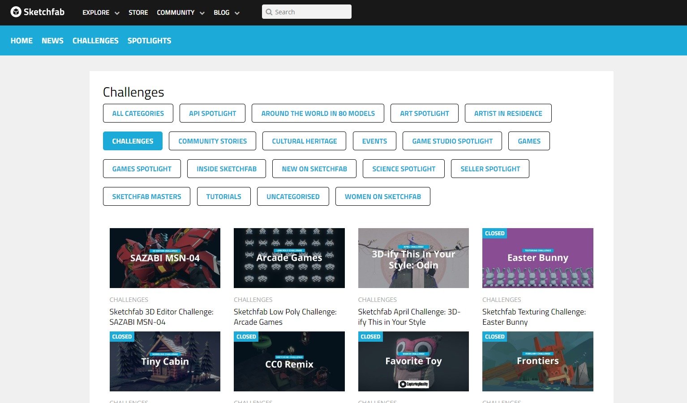Screen dimensions: 687x403
Task: Open the Arcade Games thumbnail
Action: (289, 258)
